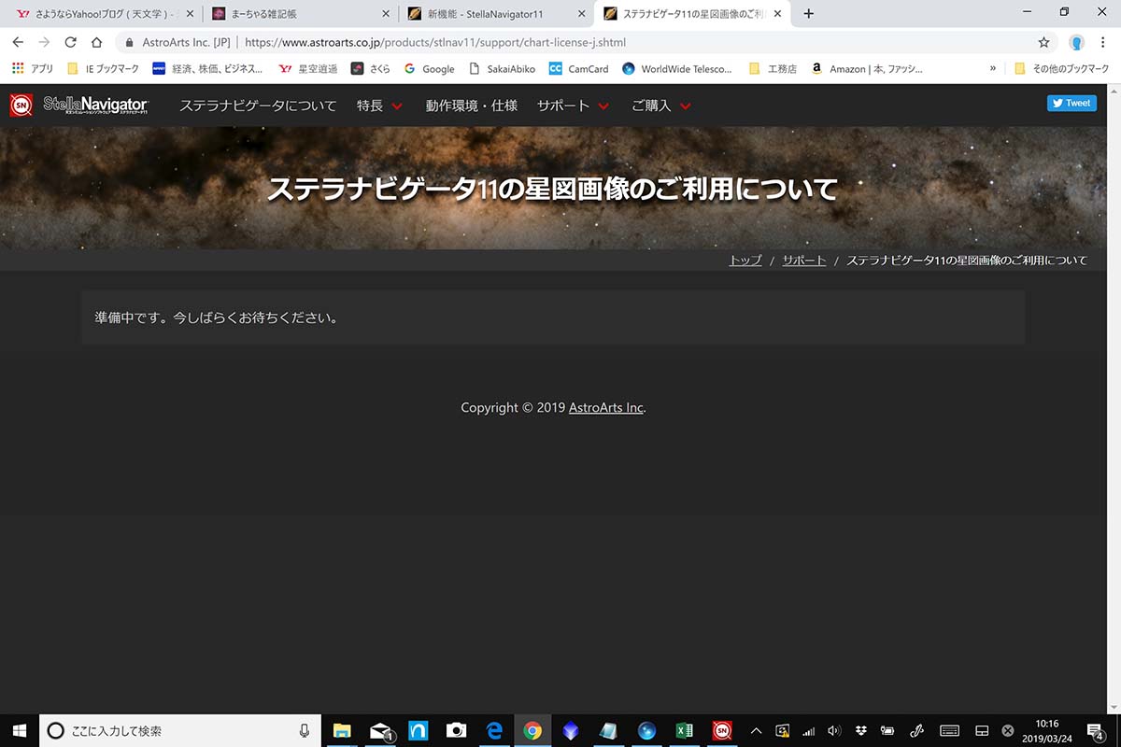The image size is (1121, 747).
Task: Open Chrome profile avatar
Action: click(x=1076, y=42)
